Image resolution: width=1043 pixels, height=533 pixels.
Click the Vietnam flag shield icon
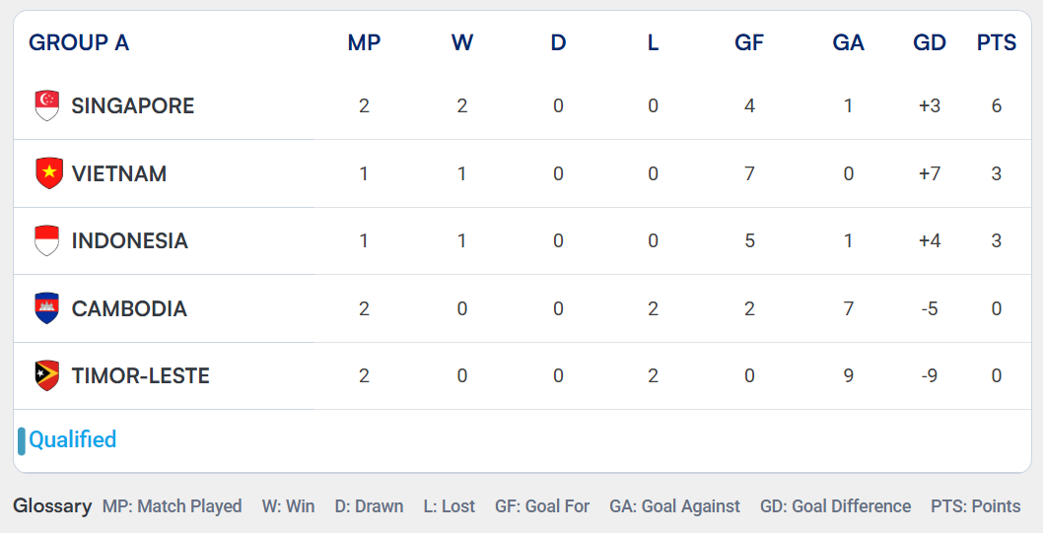[x=49, y=173]
